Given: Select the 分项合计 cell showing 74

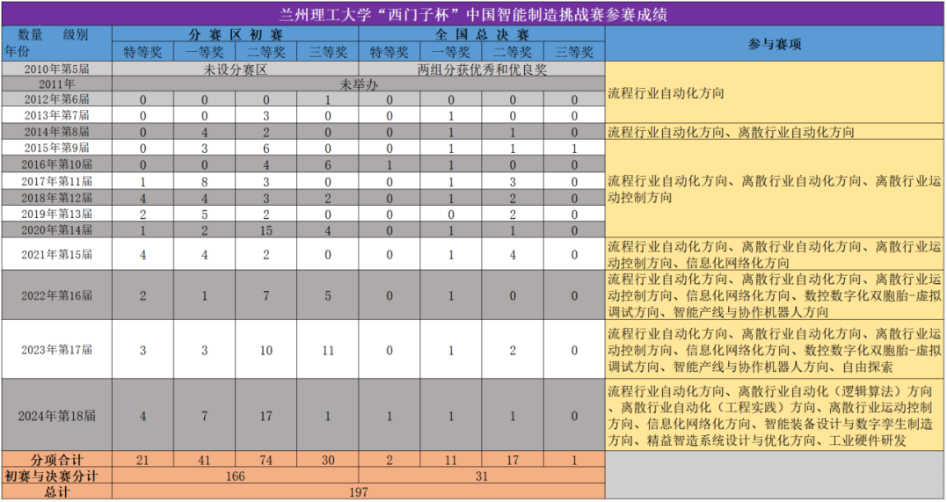Looking at the screenshot, I should click(266, 460).
